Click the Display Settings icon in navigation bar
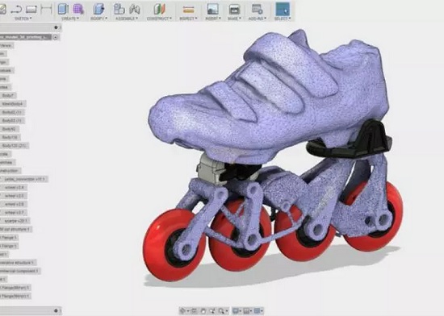 pos(237,311)
